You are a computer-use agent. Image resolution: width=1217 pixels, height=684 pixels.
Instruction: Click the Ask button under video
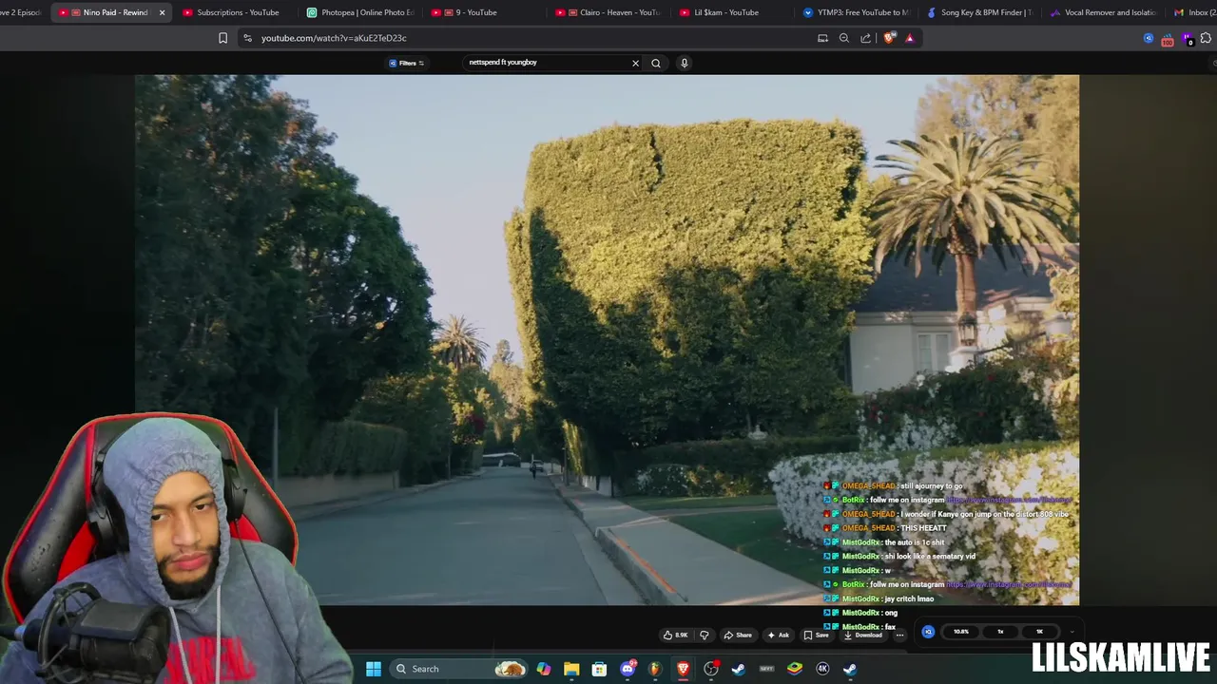coord(779,635)
